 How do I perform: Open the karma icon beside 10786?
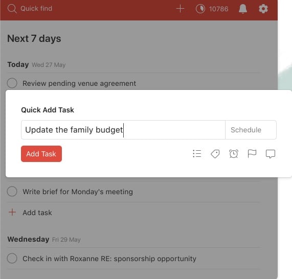200,9
